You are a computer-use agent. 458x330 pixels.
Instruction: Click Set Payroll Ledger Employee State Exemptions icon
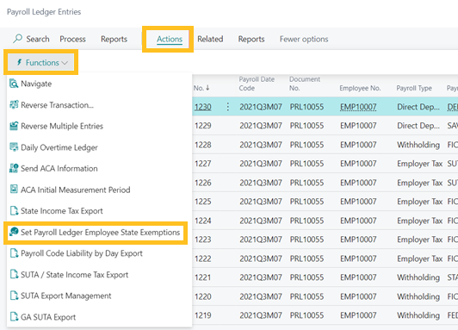14,232
